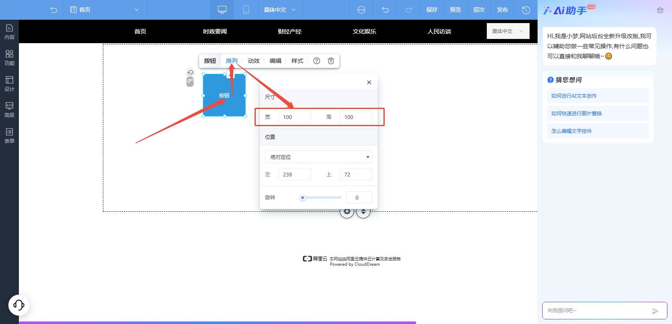Click the send message arrow icon
672x324 pixels.
tap(655, 311)
